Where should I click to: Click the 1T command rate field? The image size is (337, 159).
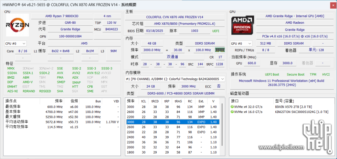pos(220,57)
